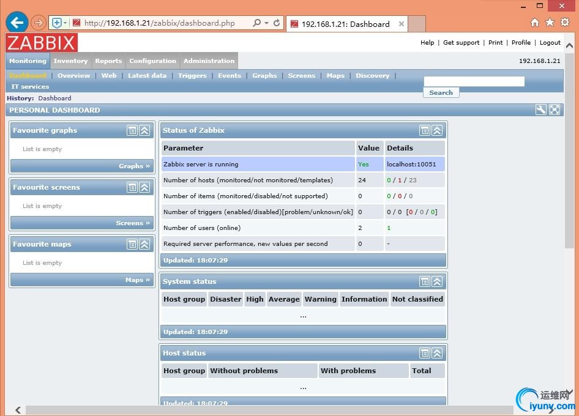Screen dimensions: 579x416
Task: Click the 192.168.1.21: Dashboard browser tab
Action: coord(346,24)
